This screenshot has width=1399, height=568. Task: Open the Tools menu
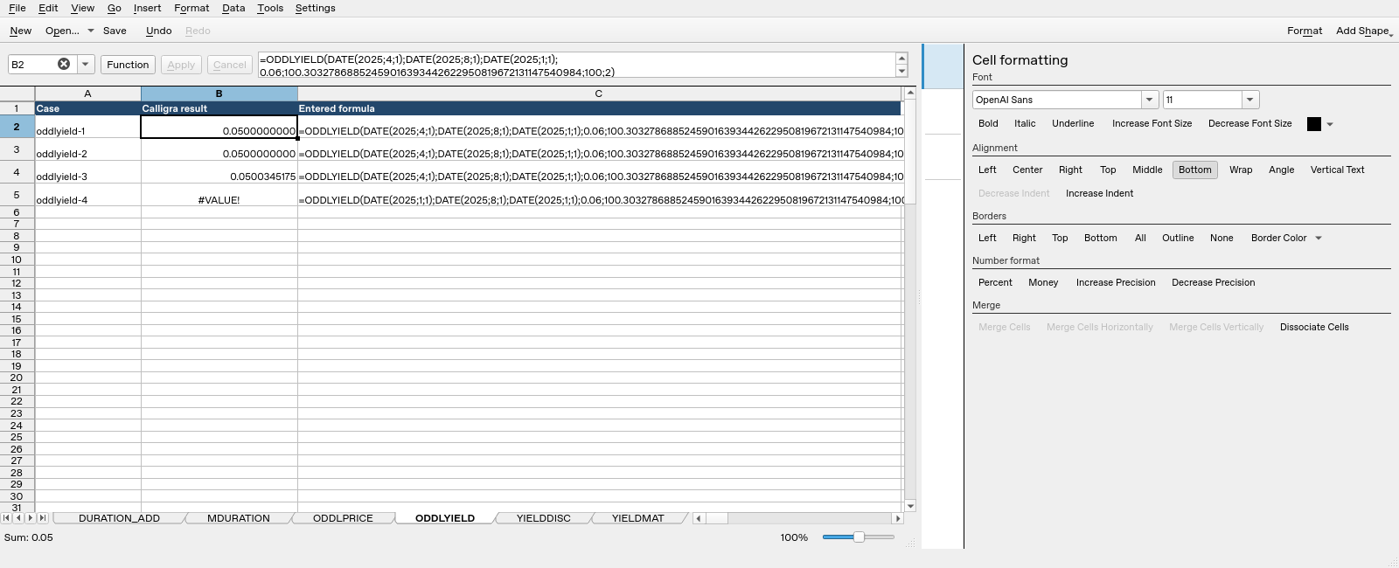(x=270, y=8)
